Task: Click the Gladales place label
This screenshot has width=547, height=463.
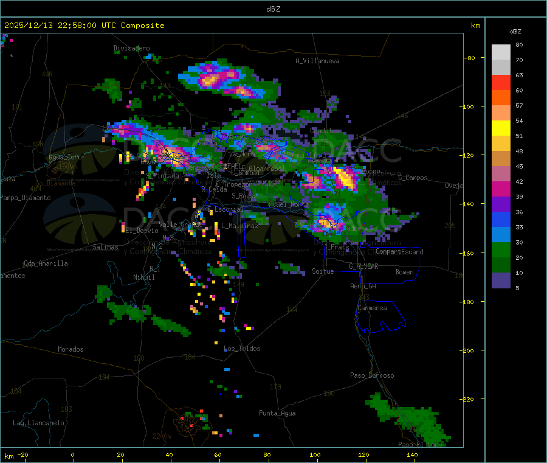Action: point(325,131)
